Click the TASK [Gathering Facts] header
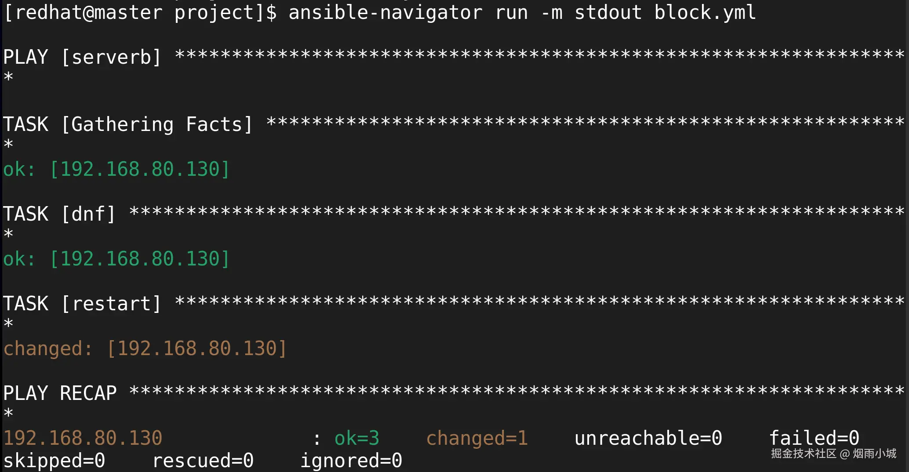Screen dimensions: 909x472 [128, 124]
